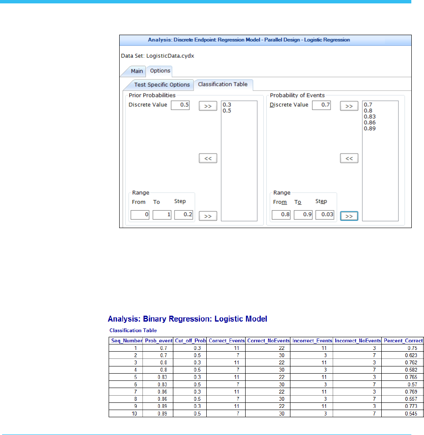This screenshot has width=424, height=435.
Task: Click Probability of Events Range Step field
Action: (325, 215)
